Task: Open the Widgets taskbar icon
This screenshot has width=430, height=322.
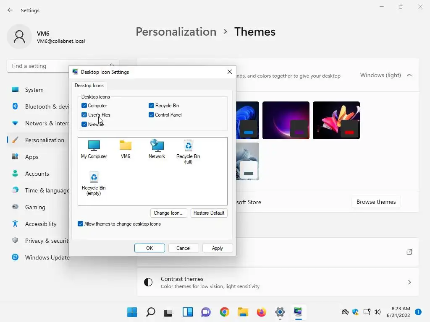Action: [x=188, y=312]
